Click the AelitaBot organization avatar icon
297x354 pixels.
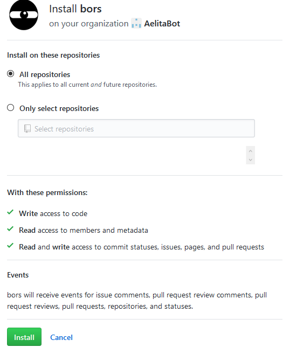(136, 23)
